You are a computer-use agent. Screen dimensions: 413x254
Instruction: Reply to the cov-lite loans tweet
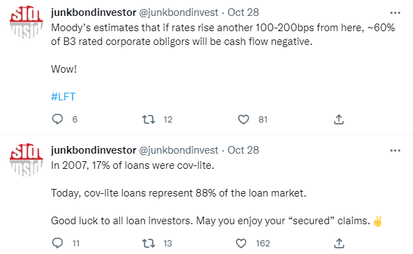pos(57,243)
